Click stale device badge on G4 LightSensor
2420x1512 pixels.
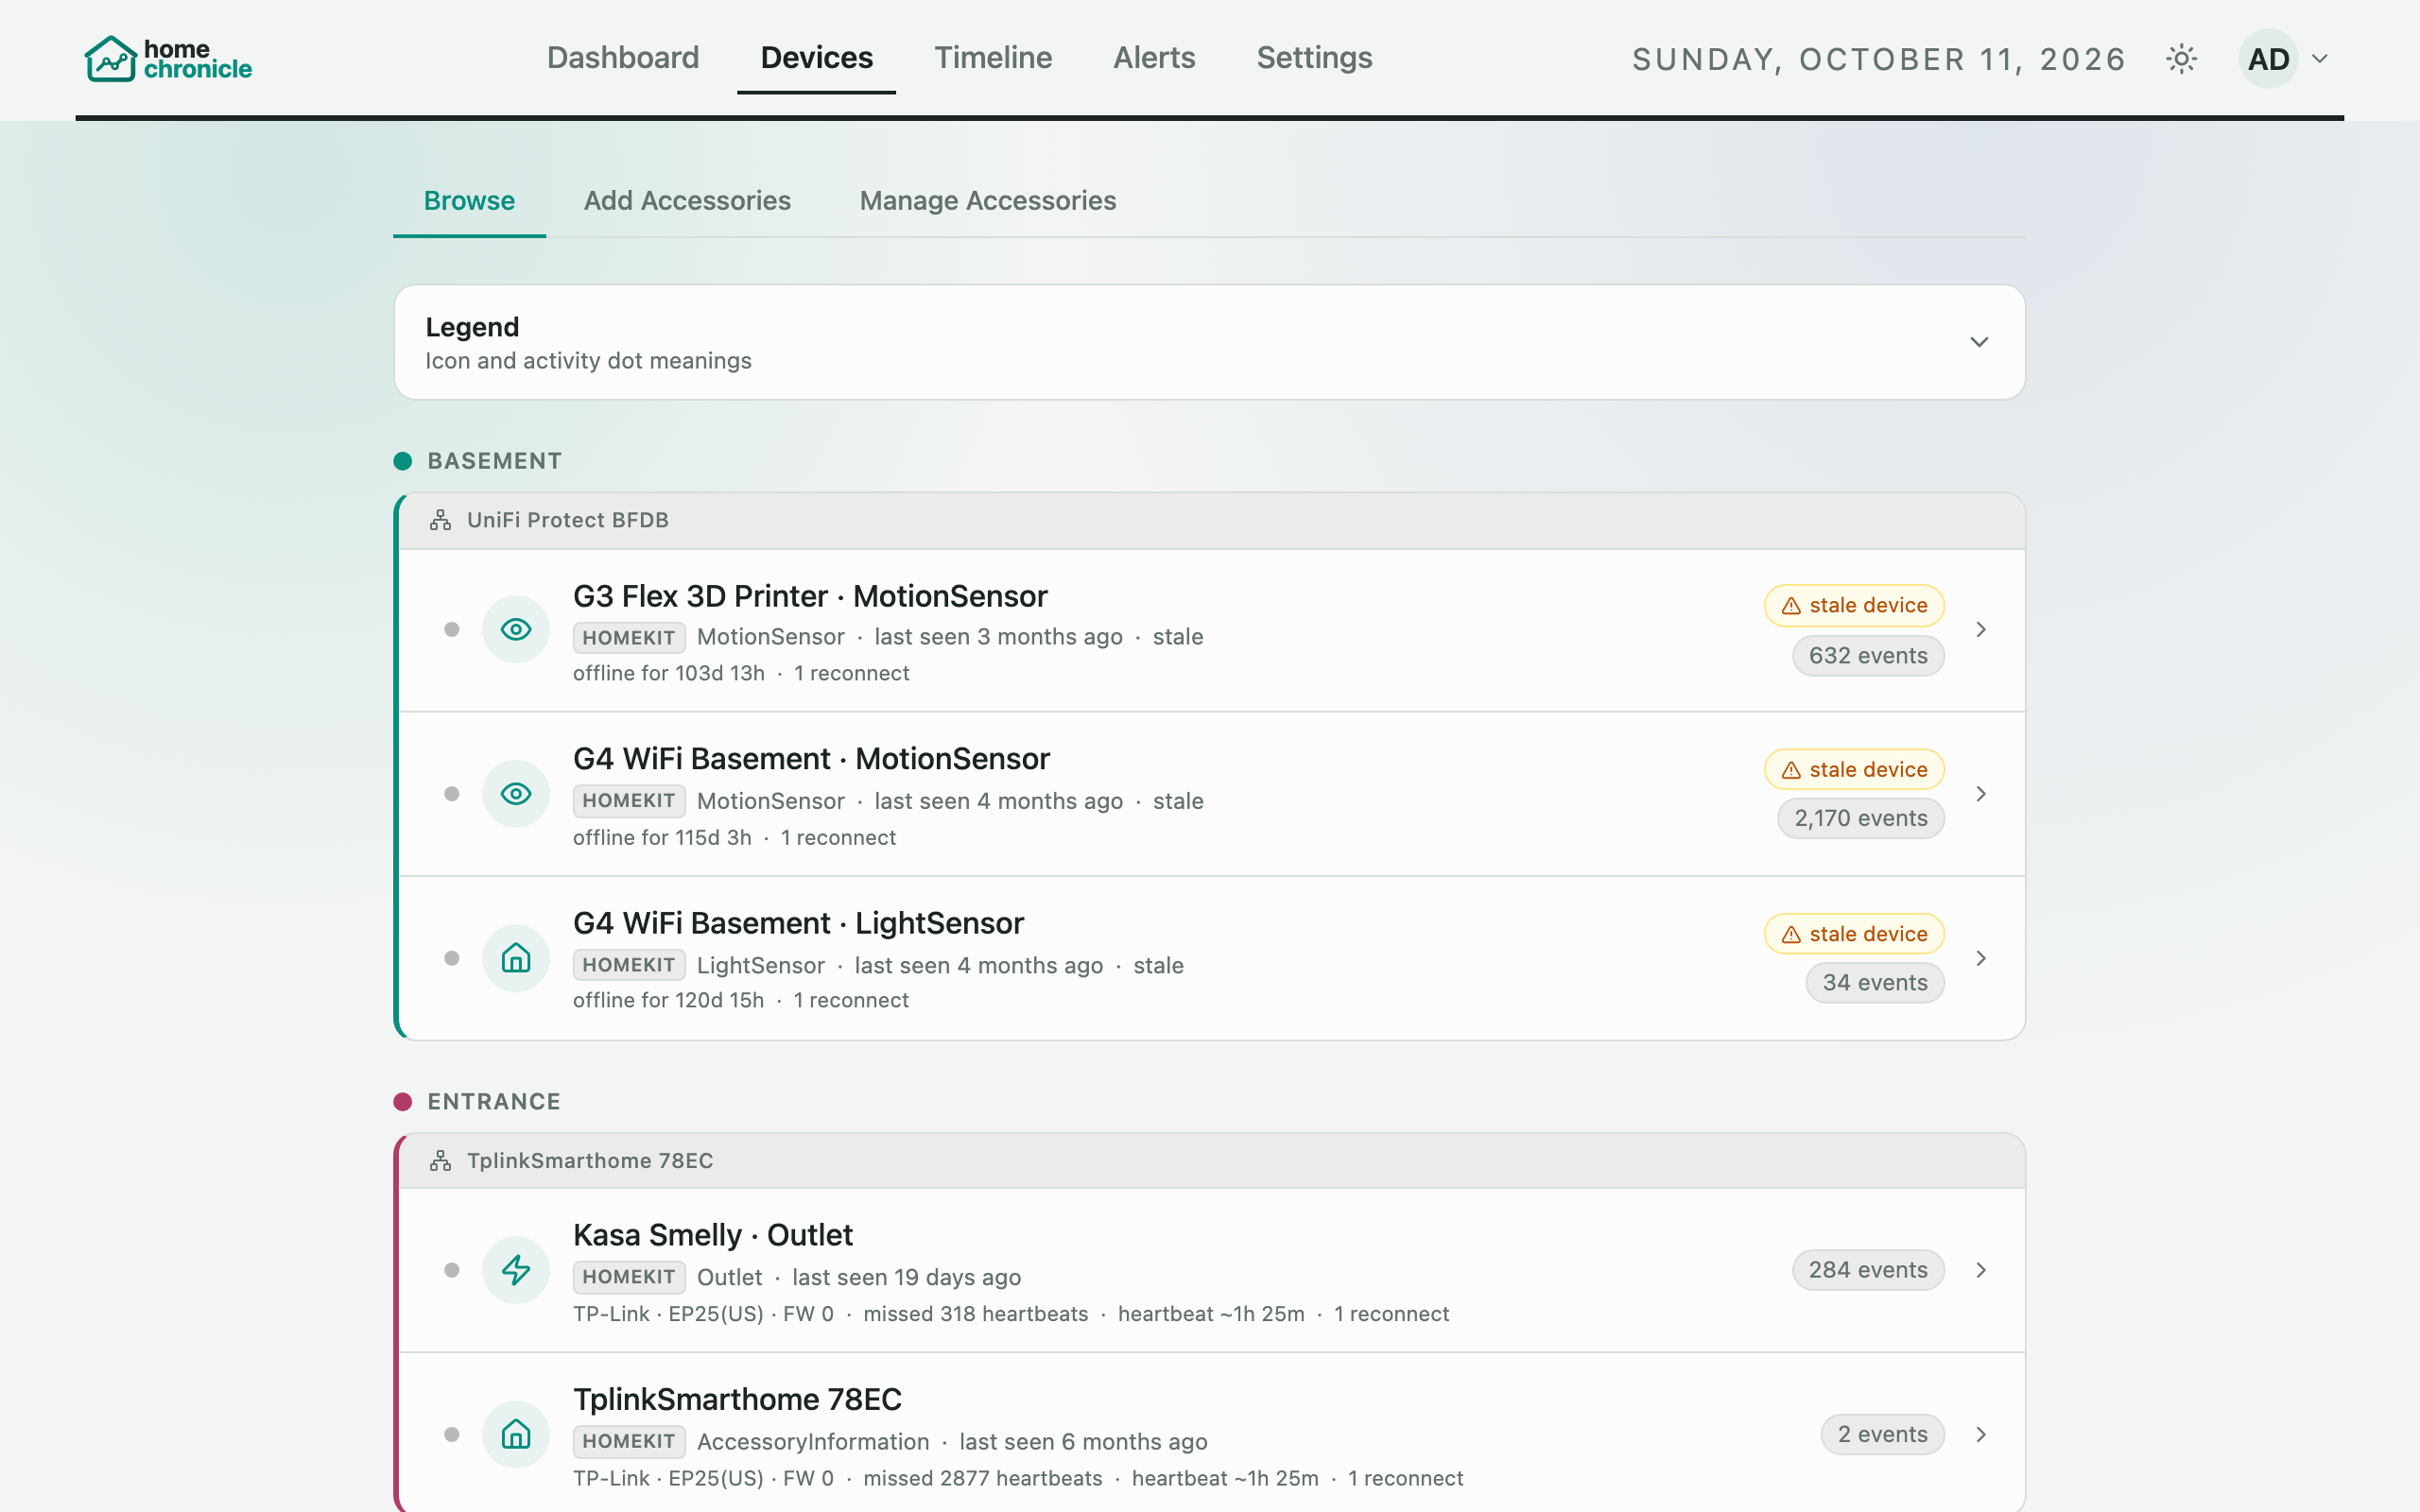1854,934
